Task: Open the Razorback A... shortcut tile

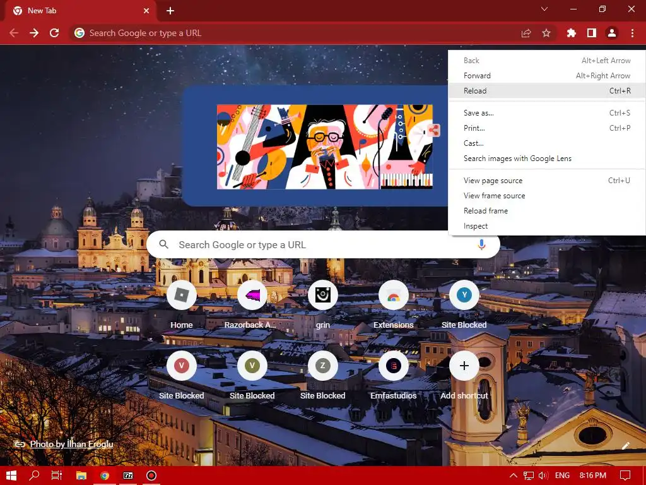Action: pyautogui.click(x=252, y=305)
